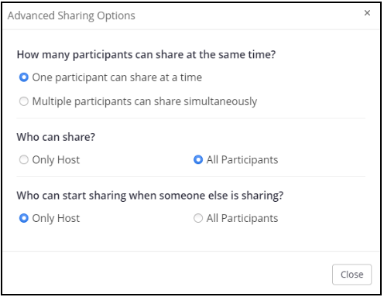Enable Multiple participants can share simultaneously radio
The height and width of the screenshot is (297, 384).
(x=24, y=101)
